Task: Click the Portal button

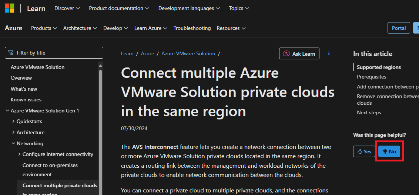Action: point(399,28)
